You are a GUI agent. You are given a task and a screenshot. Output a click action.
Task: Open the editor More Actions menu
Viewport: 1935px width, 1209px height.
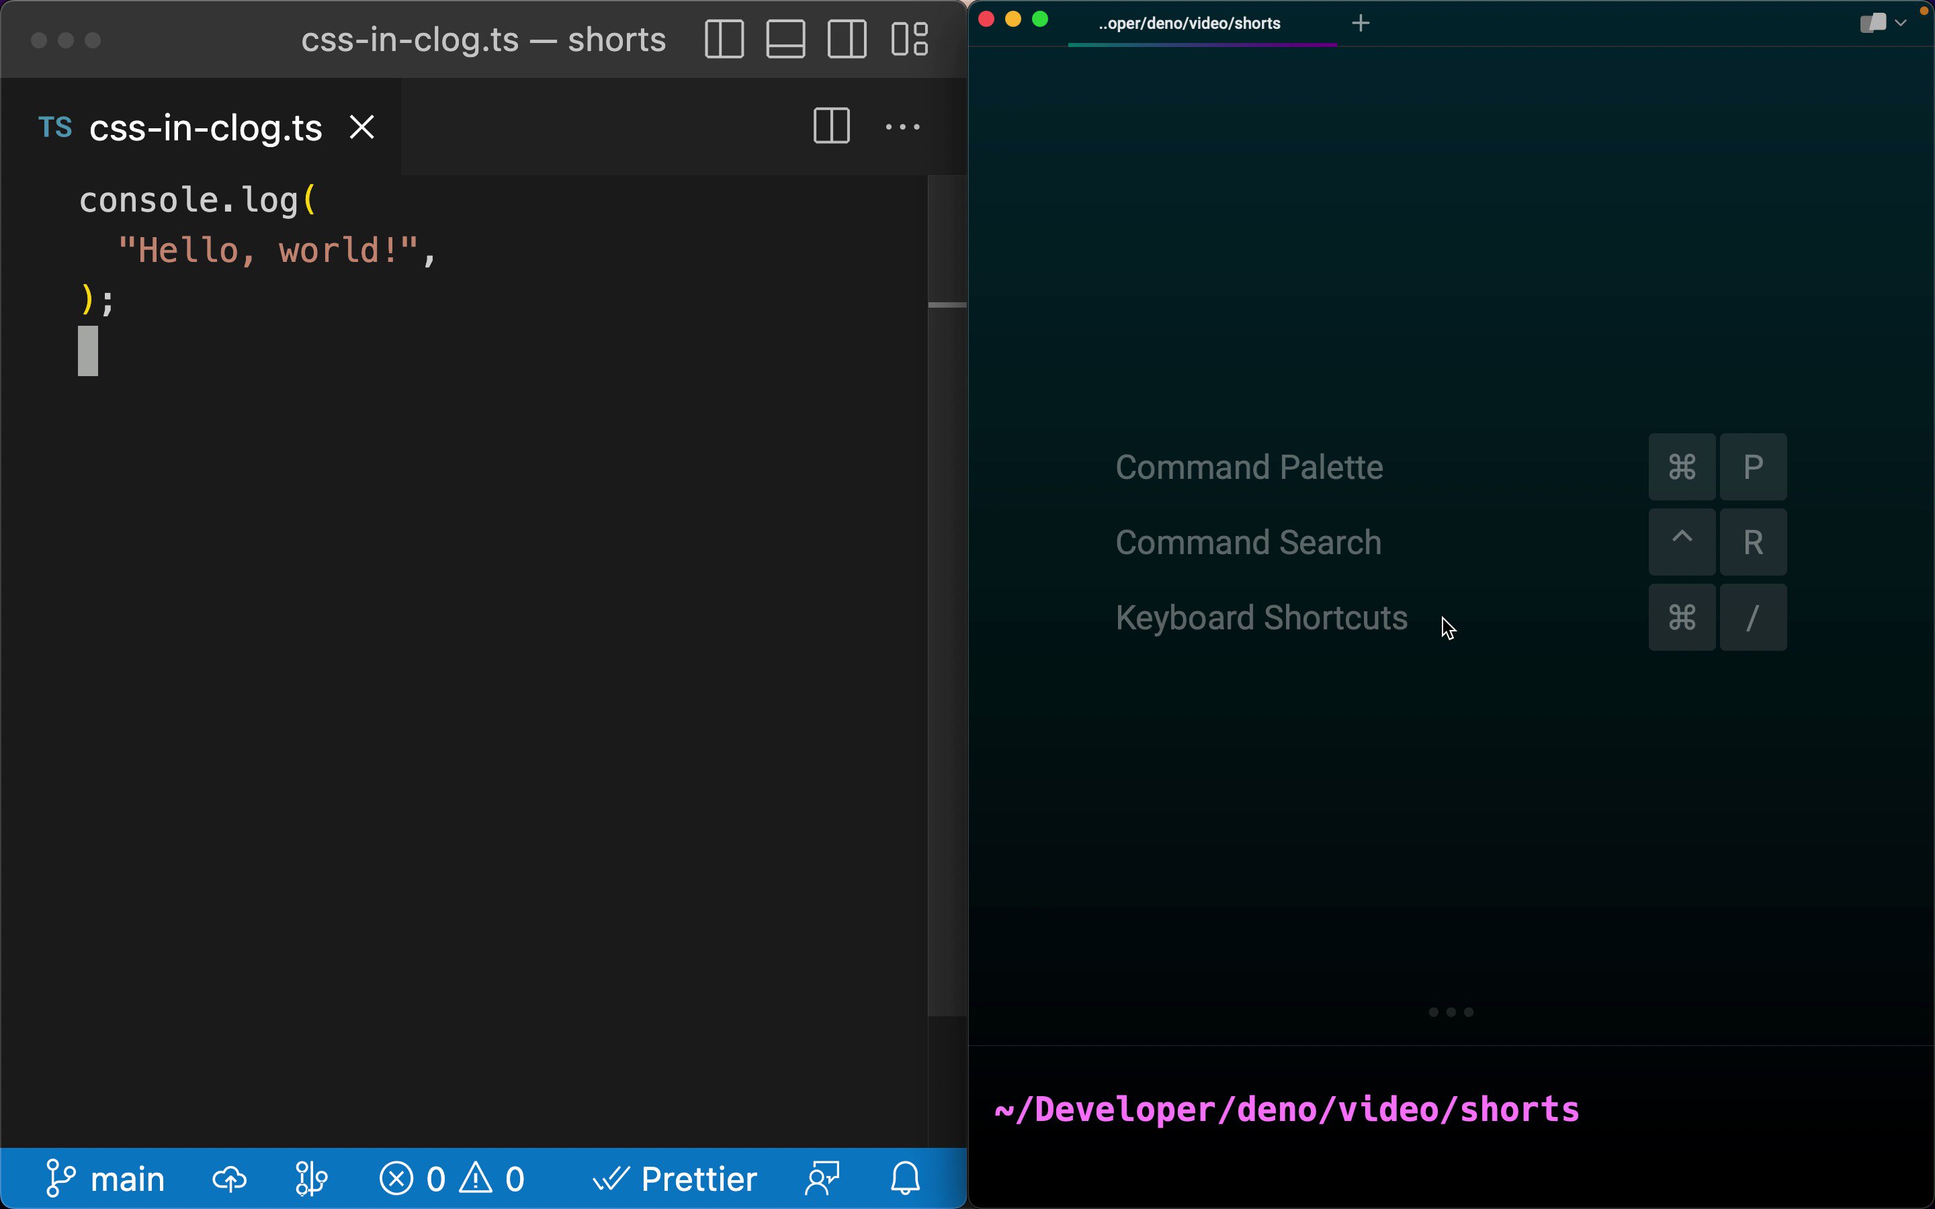tap(902, 126)
